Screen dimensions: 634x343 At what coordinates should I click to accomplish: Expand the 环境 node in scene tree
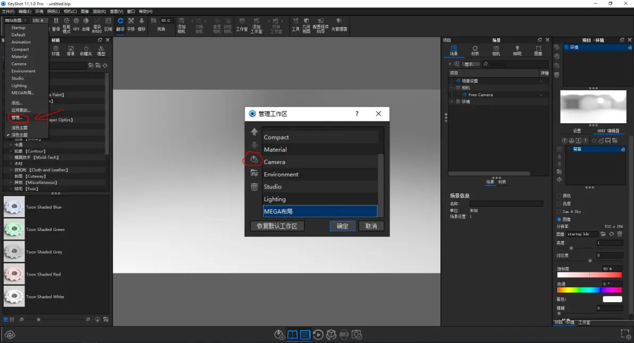click(x=452, y=102)
